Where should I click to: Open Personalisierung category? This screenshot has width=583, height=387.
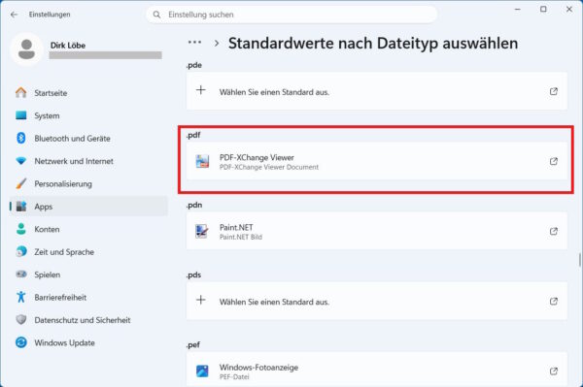[88, 183]
